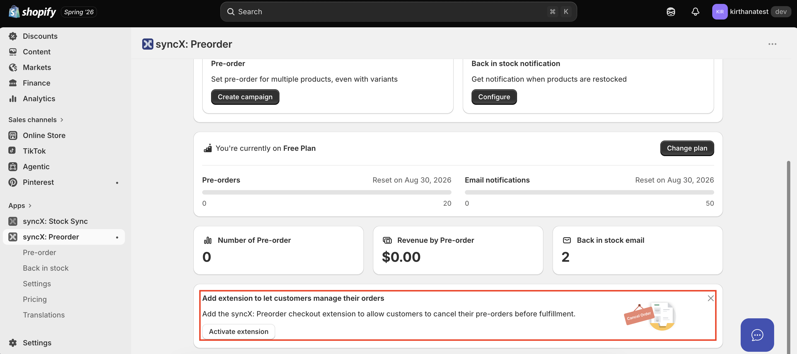Click the Number of Pre-order chart icon
This screenshot has height=354, width=797.
click(207, 240)
